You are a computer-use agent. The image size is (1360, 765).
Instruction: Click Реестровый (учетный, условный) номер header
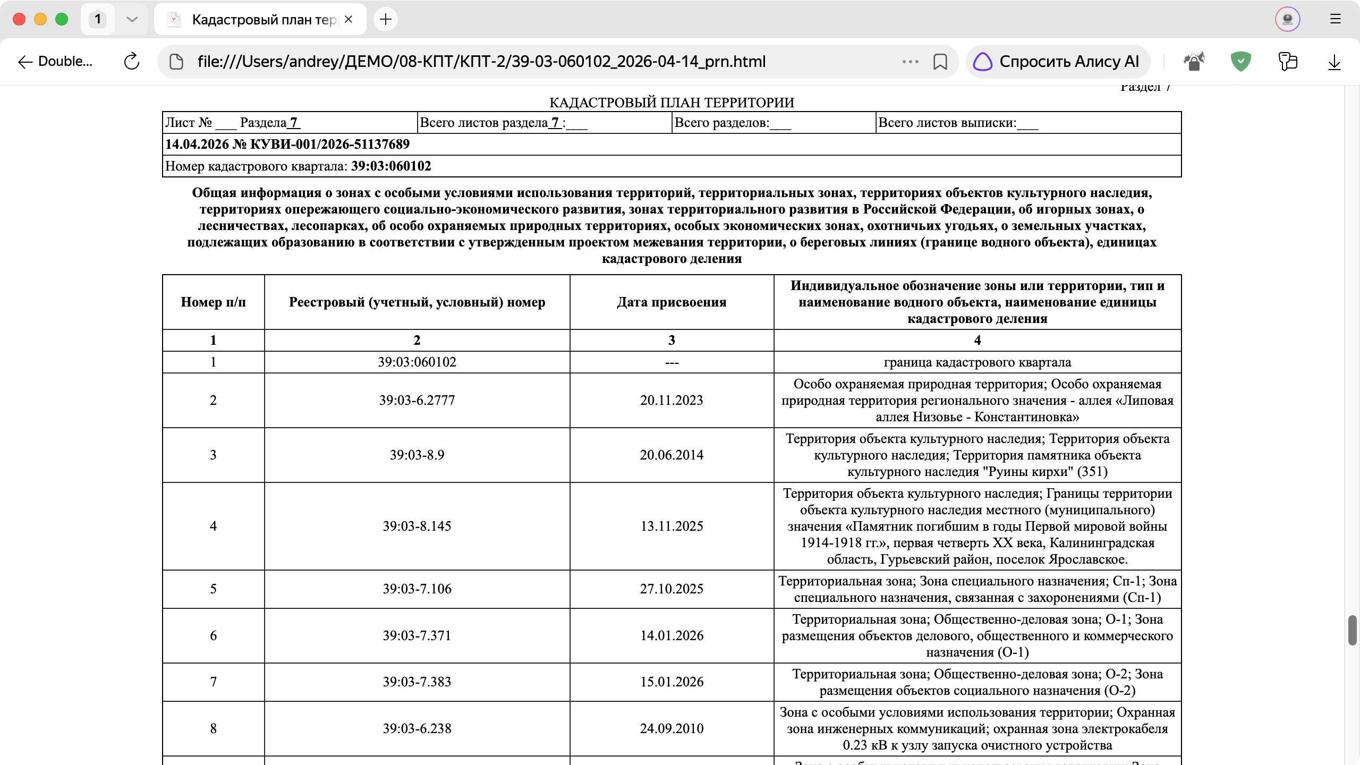[x=417, y=302]
